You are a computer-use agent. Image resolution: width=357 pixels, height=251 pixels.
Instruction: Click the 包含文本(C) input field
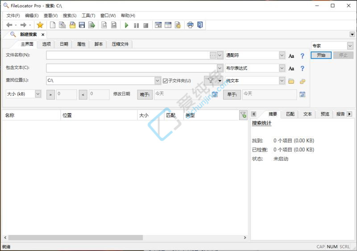tap(132, 68)
